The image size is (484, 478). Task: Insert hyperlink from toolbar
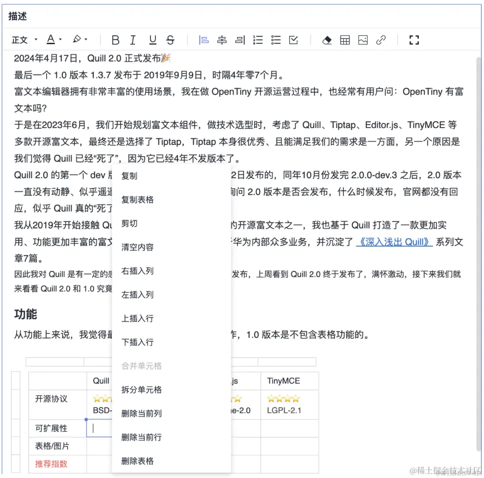click(x=381, y=40)
